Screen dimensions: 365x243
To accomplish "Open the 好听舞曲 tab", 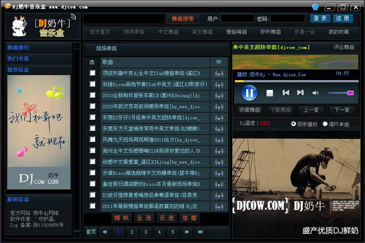I will (x=271, y=32).
